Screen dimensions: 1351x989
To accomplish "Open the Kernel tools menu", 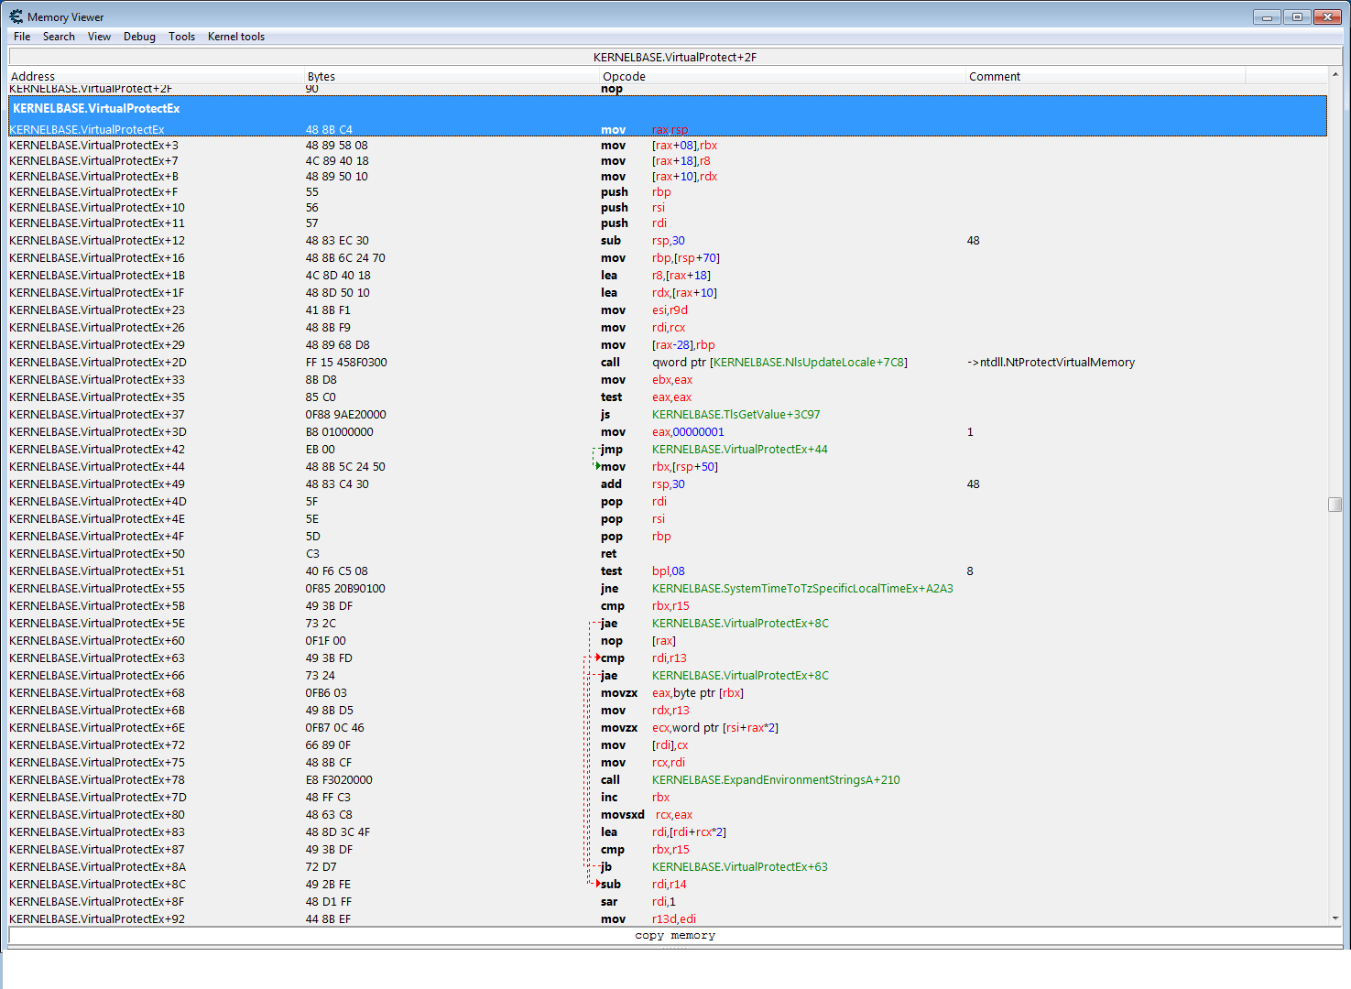I will tap(235, 37).
